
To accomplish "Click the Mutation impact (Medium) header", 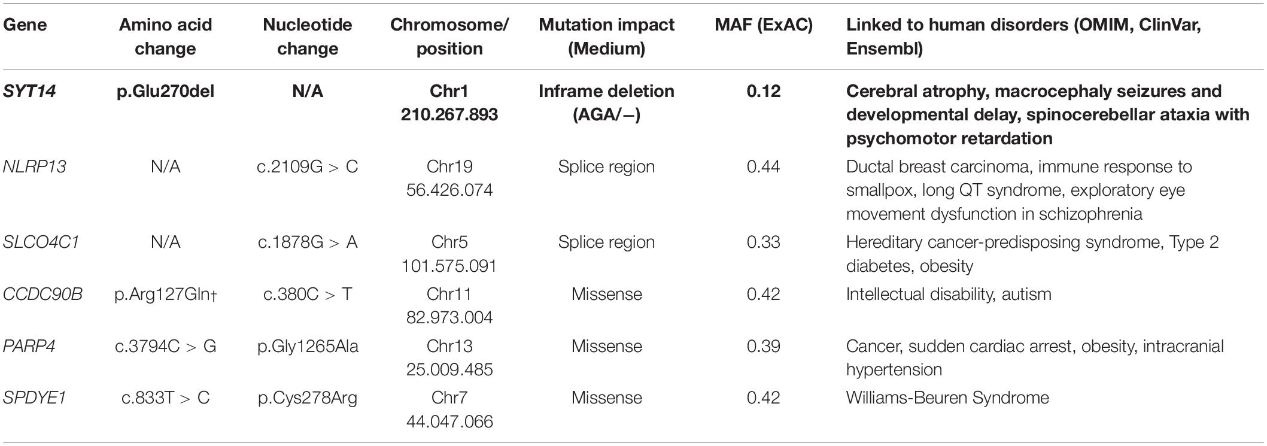I will [606, 37].
